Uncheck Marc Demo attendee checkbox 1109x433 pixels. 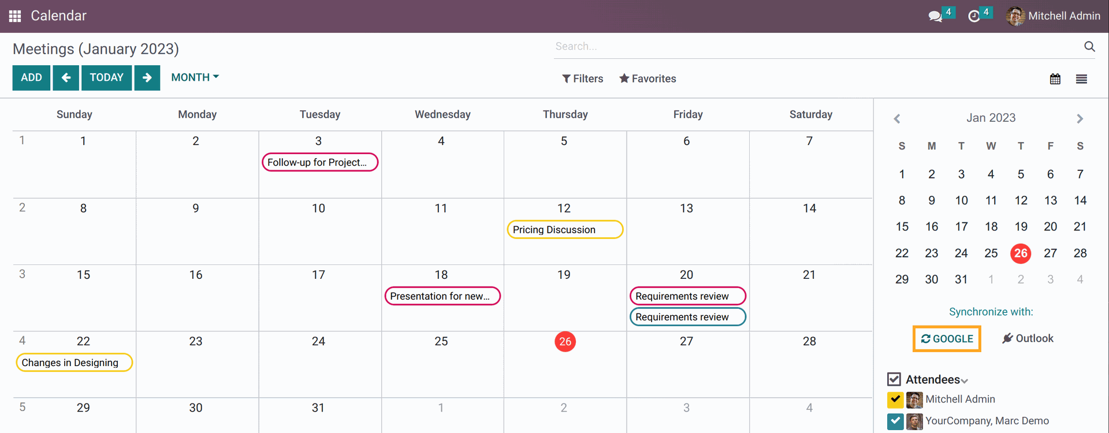pyautogui.click(x=895, y=421)
